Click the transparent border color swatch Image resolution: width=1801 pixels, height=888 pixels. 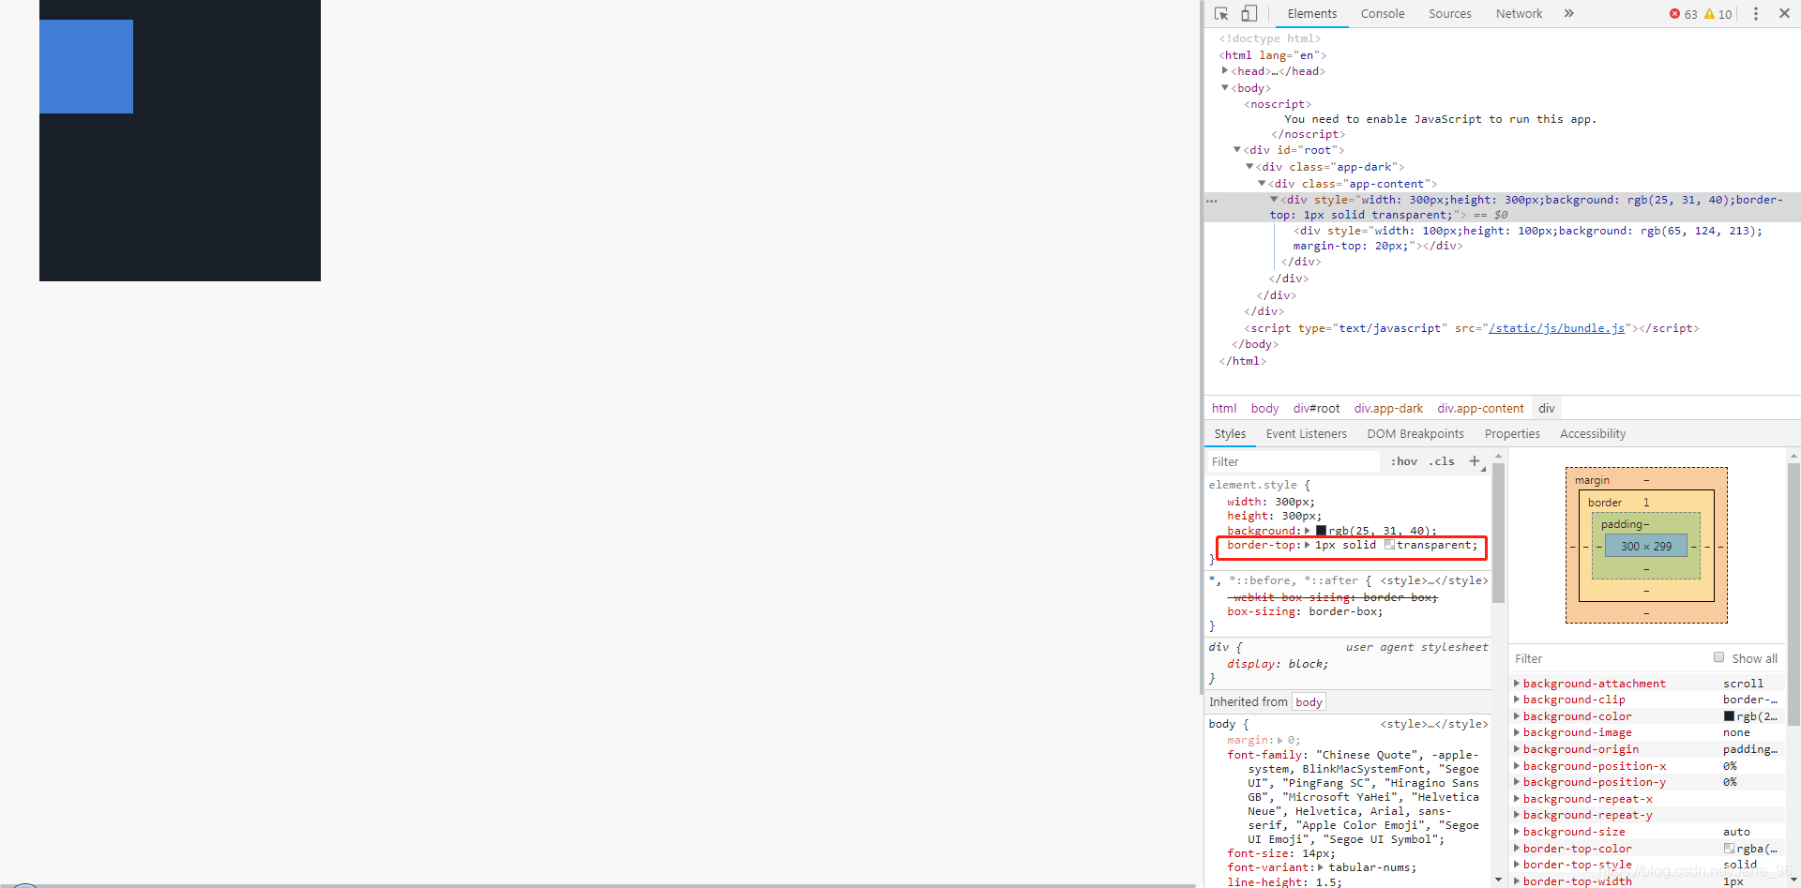(x=1389, y=545)
